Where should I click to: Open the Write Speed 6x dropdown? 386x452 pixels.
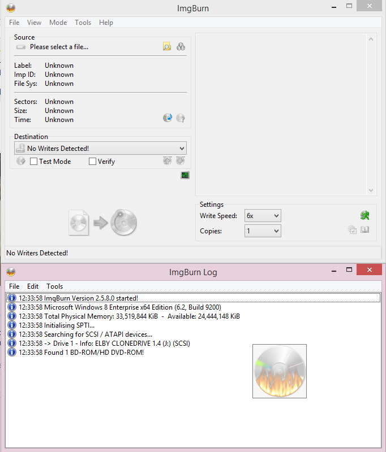[x=263, y=216]
